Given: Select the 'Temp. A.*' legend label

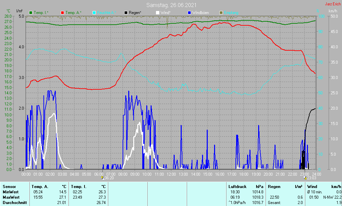Looking at the screenshot, I should [73, 13].
